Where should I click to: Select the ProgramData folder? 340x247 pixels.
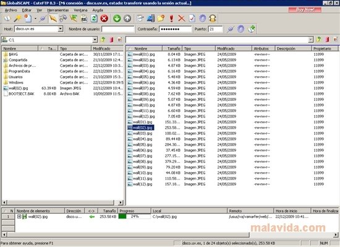19,71
